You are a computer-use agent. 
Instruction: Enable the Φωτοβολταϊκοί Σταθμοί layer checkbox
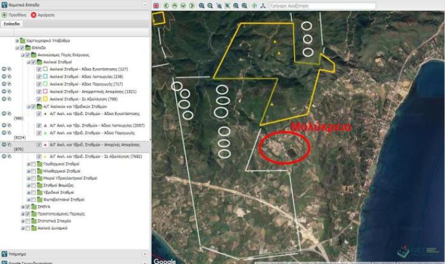(33, 199)
